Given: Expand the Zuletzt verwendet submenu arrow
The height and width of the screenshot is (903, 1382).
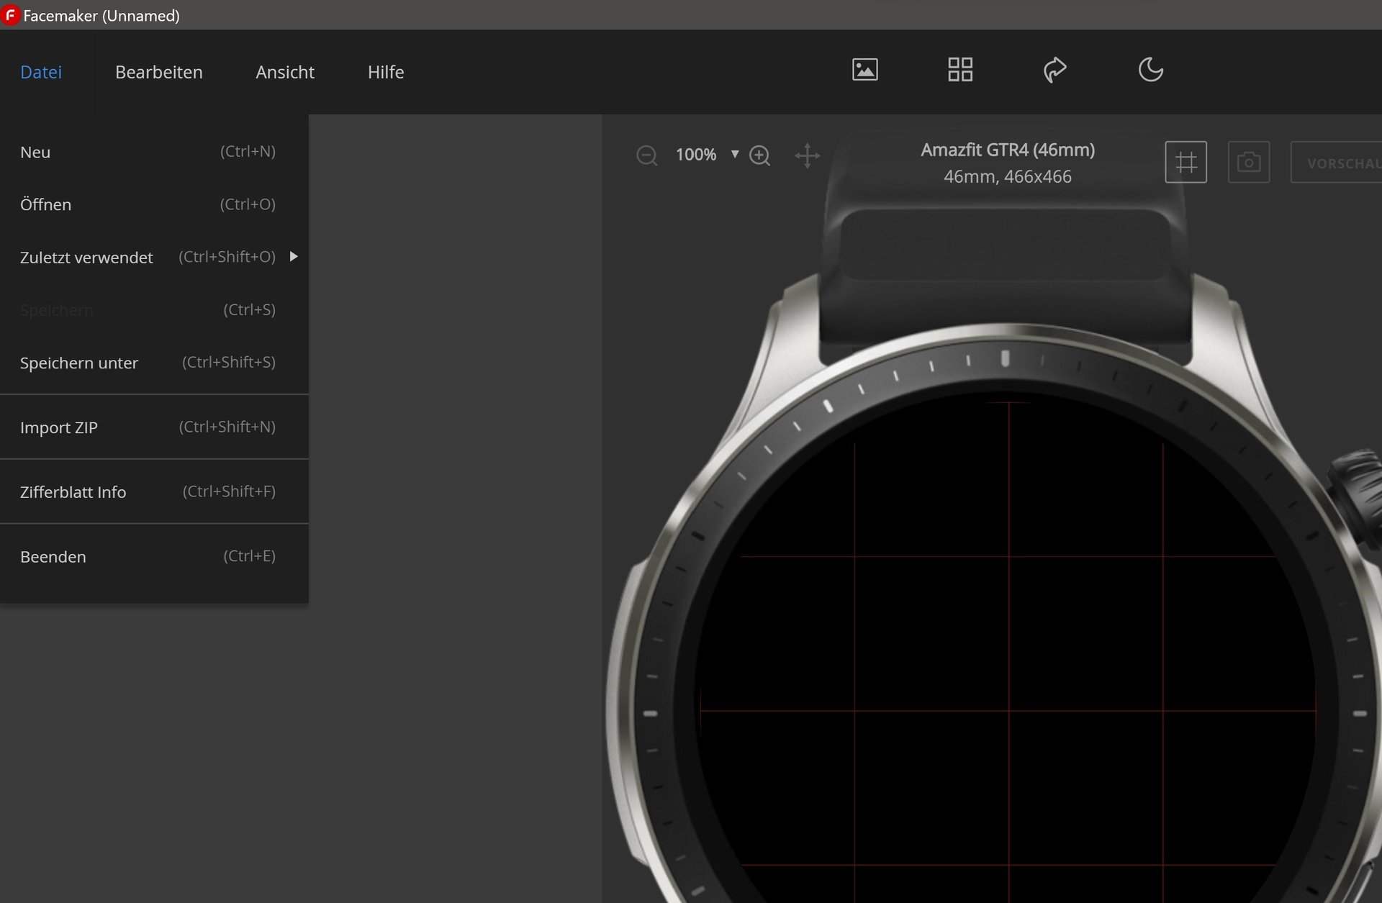Looking at the screenshot, I should (x=294, y=257).
